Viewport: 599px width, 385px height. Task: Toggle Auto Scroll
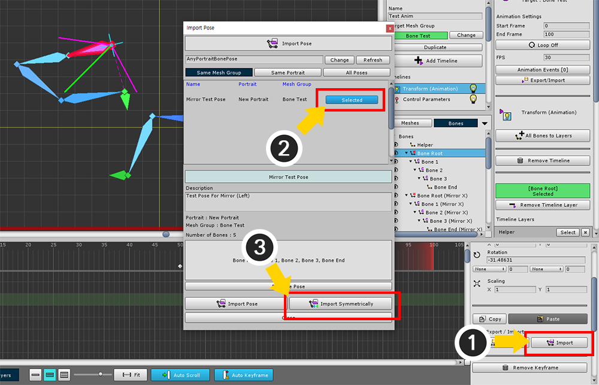pyautogui.click(x=181, y=375)
